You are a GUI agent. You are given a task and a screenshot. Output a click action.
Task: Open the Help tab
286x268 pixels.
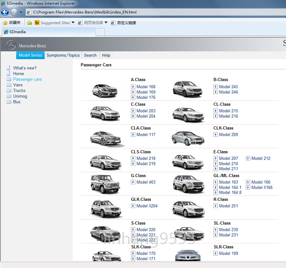(106, 55)
